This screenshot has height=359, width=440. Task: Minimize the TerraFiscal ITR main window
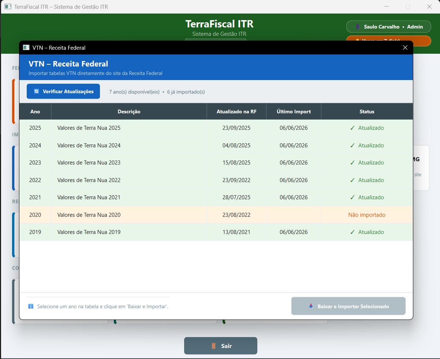387,7
